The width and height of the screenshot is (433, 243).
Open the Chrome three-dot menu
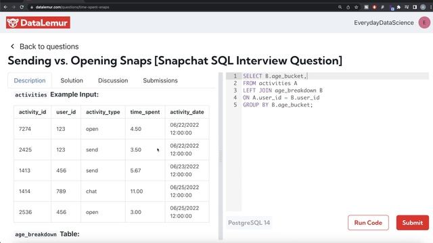pos(430,7)
